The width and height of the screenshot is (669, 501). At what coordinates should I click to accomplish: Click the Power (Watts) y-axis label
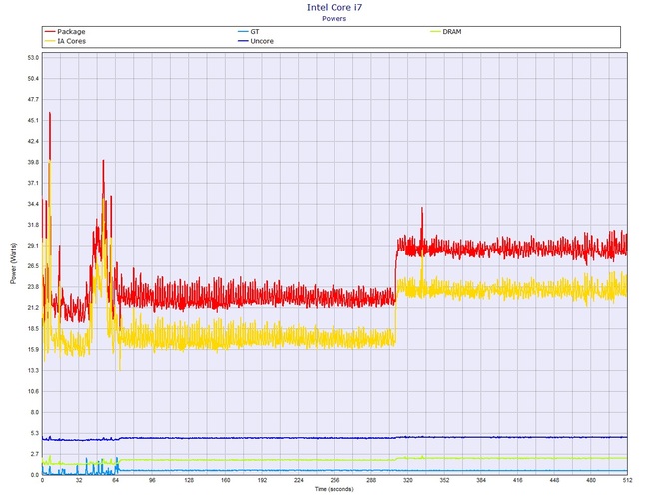point(13,263)
